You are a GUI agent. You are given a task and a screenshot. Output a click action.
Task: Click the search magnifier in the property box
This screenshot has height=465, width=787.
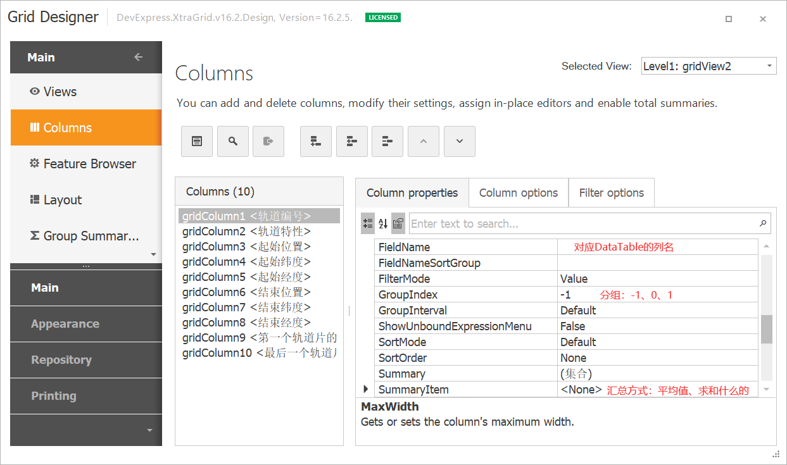point(763,223)
